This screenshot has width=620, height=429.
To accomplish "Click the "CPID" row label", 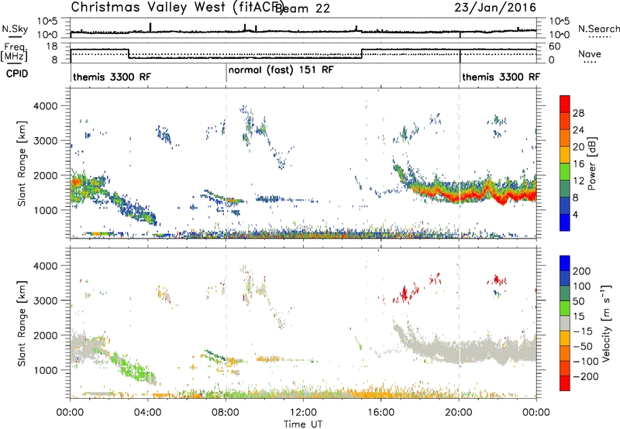I will [x=17, y=74].
